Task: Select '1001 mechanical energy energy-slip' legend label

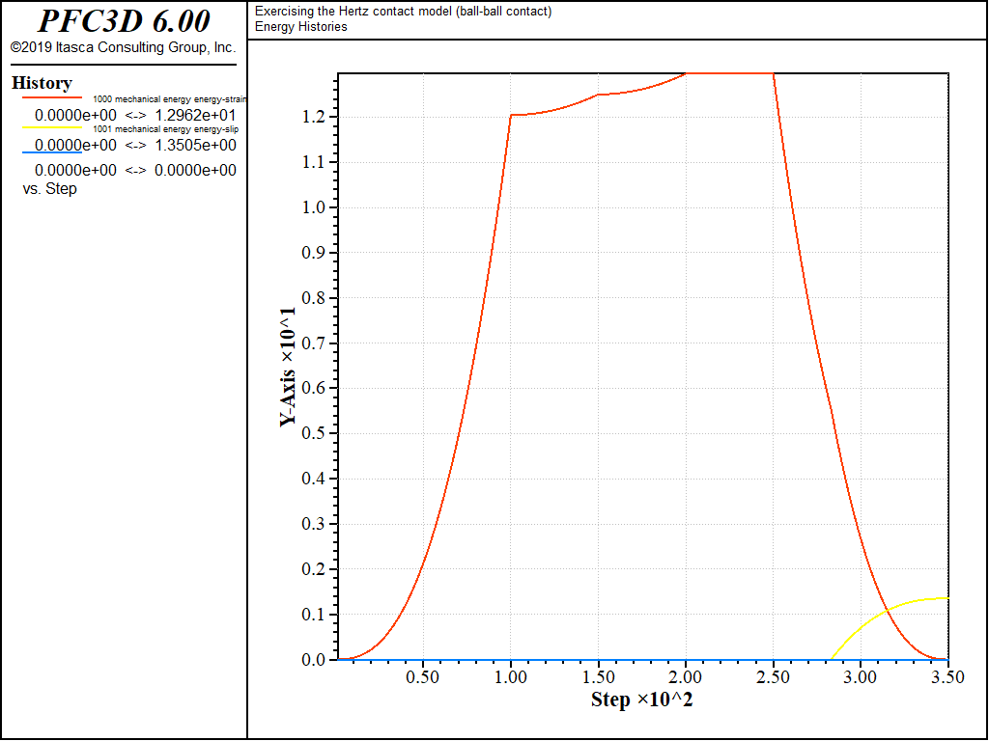Action: point(166,129)
